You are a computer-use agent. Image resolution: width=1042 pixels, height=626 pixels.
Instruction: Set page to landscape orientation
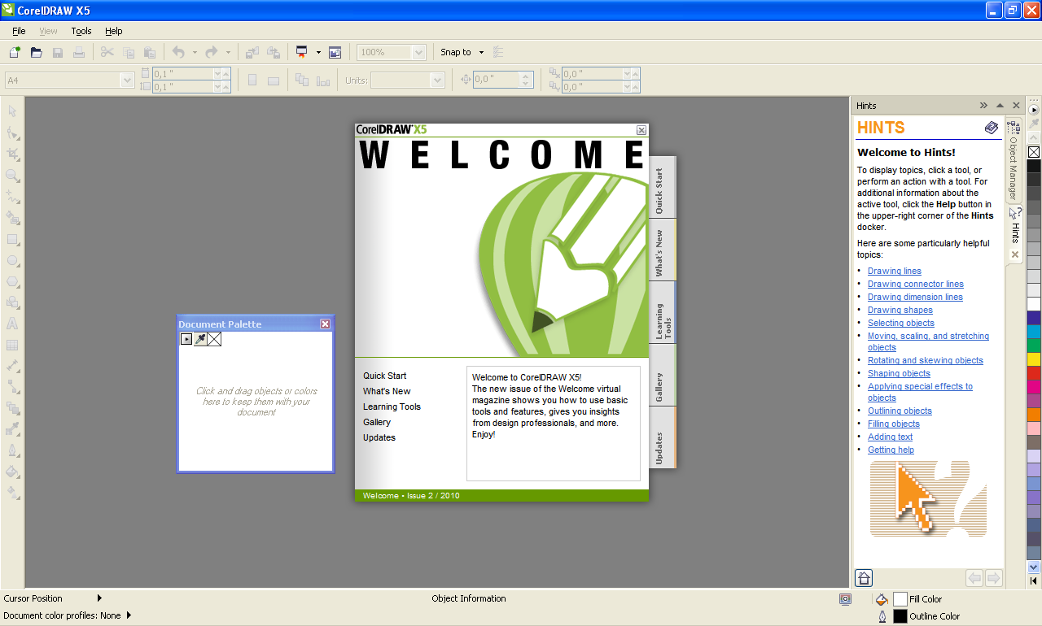click(274, 79)
